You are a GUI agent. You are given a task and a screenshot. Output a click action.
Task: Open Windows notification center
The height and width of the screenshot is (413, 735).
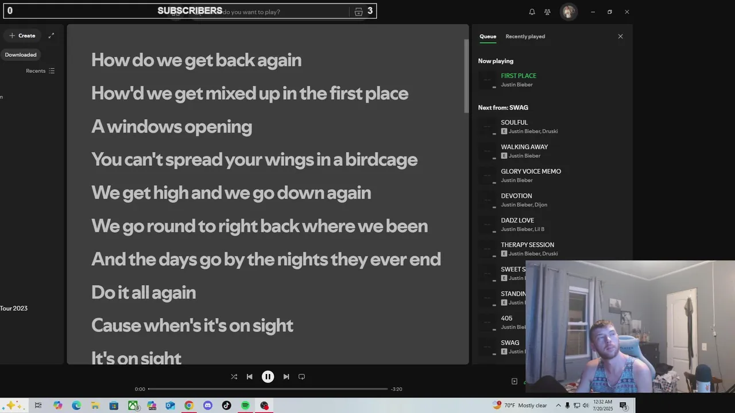point(624,406)
